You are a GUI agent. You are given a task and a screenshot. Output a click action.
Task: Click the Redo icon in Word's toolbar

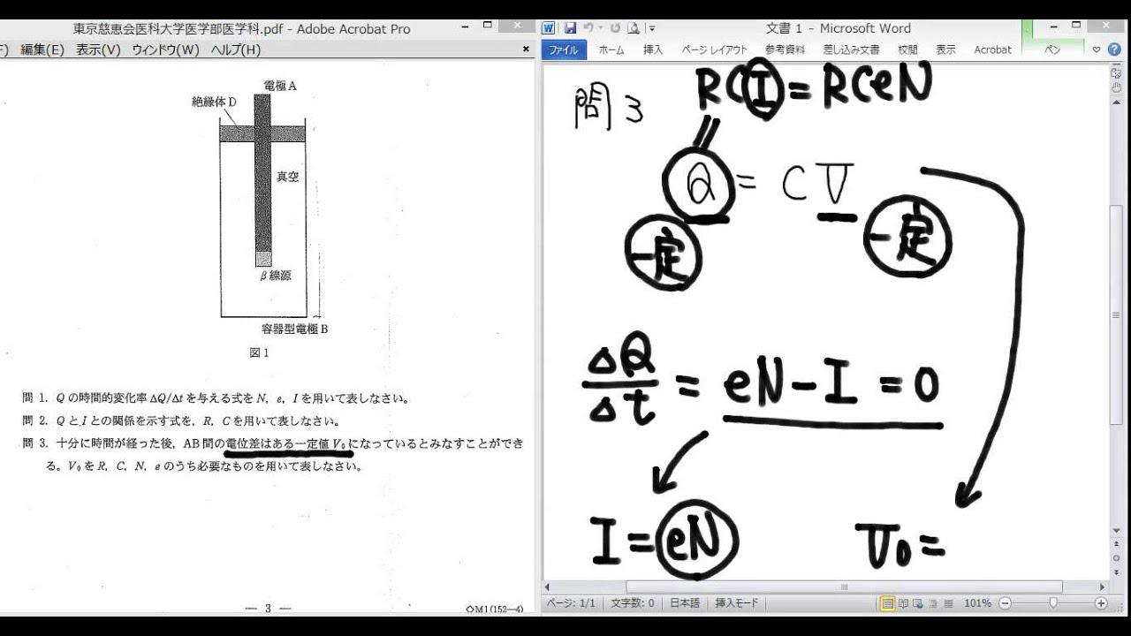pyautogui.click(x=615, y=28)
